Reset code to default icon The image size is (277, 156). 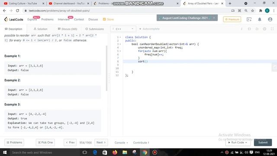tap(257, 29)
